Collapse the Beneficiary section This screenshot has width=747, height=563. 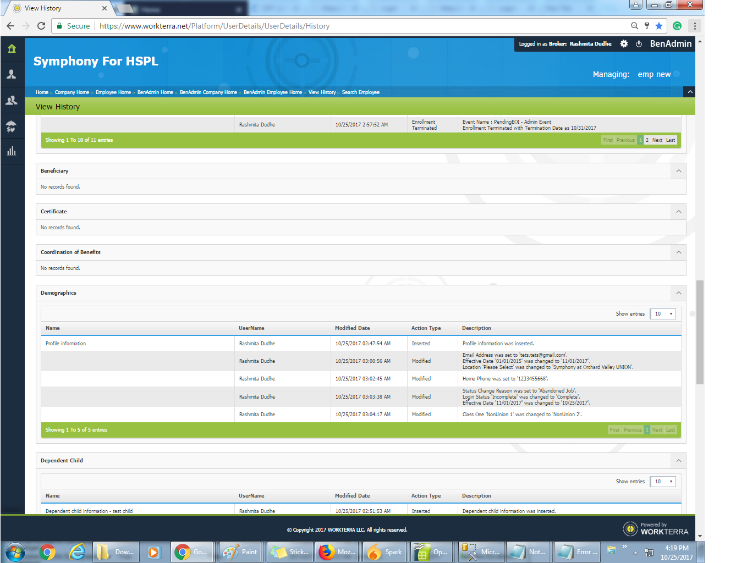pos(679,171)
